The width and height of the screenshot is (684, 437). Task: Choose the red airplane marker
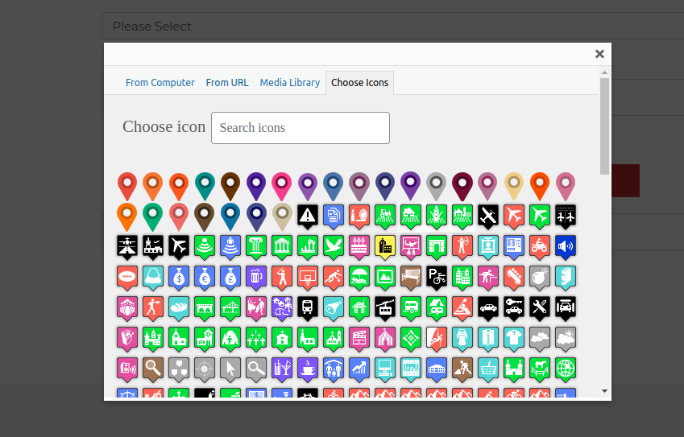point(513,216)
